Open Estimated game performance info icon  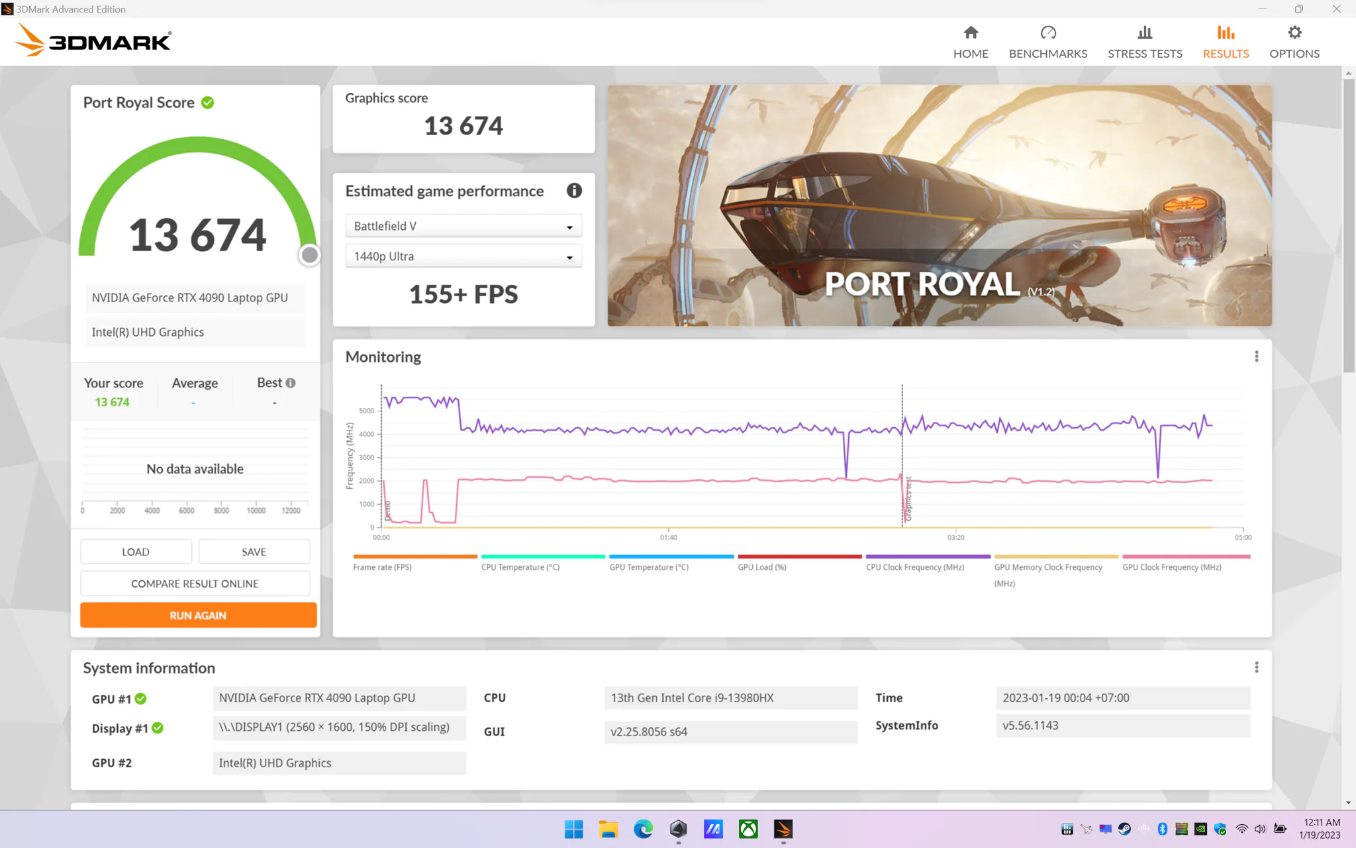[574, 191]
